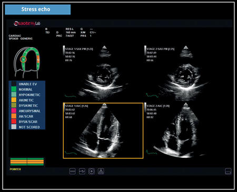Open the Stage 1 SAX PM echo view
The height and width of the screenshot is (192, 237).
point(103,73)
